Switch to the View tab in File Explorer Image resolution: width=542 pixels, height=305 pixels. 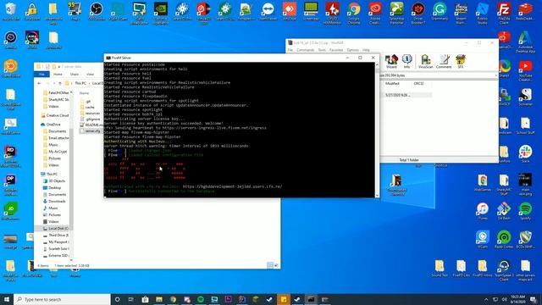pos(91,74)
